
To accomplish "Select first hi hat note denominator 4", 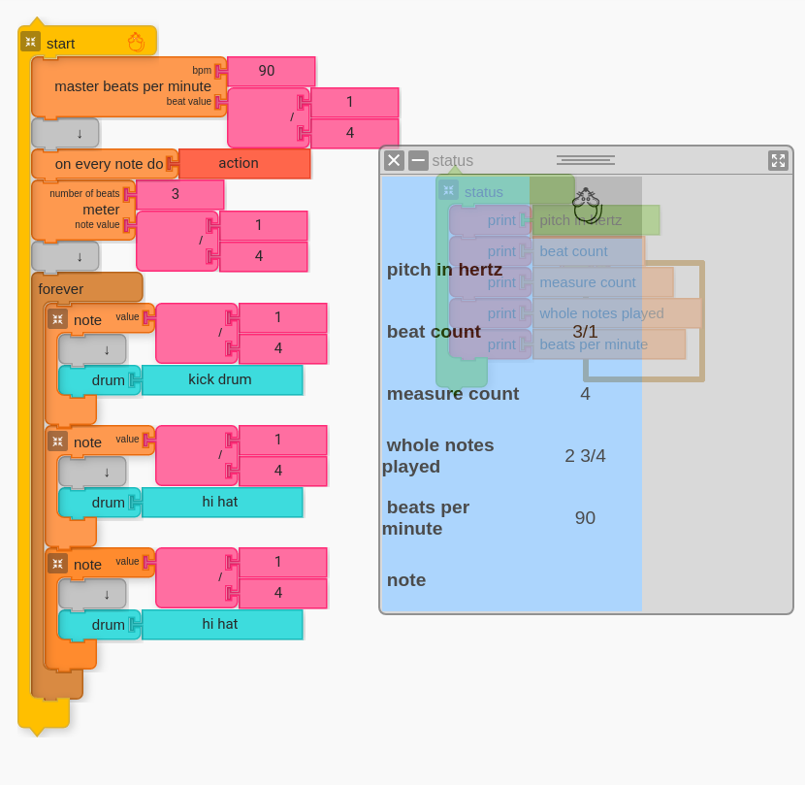I will click(282, 471).
